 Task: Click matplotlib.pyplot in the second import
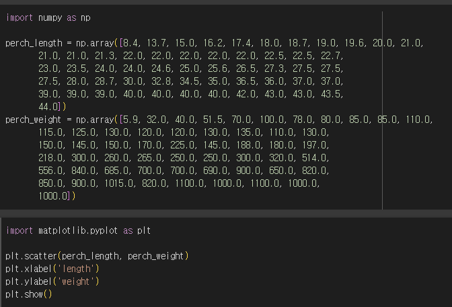point(78,230)
